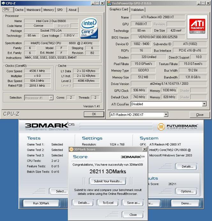Click the ATI Radeon Graphics logo
The image size is (212, 221).
pyautogui.click(x=197, y=26)
